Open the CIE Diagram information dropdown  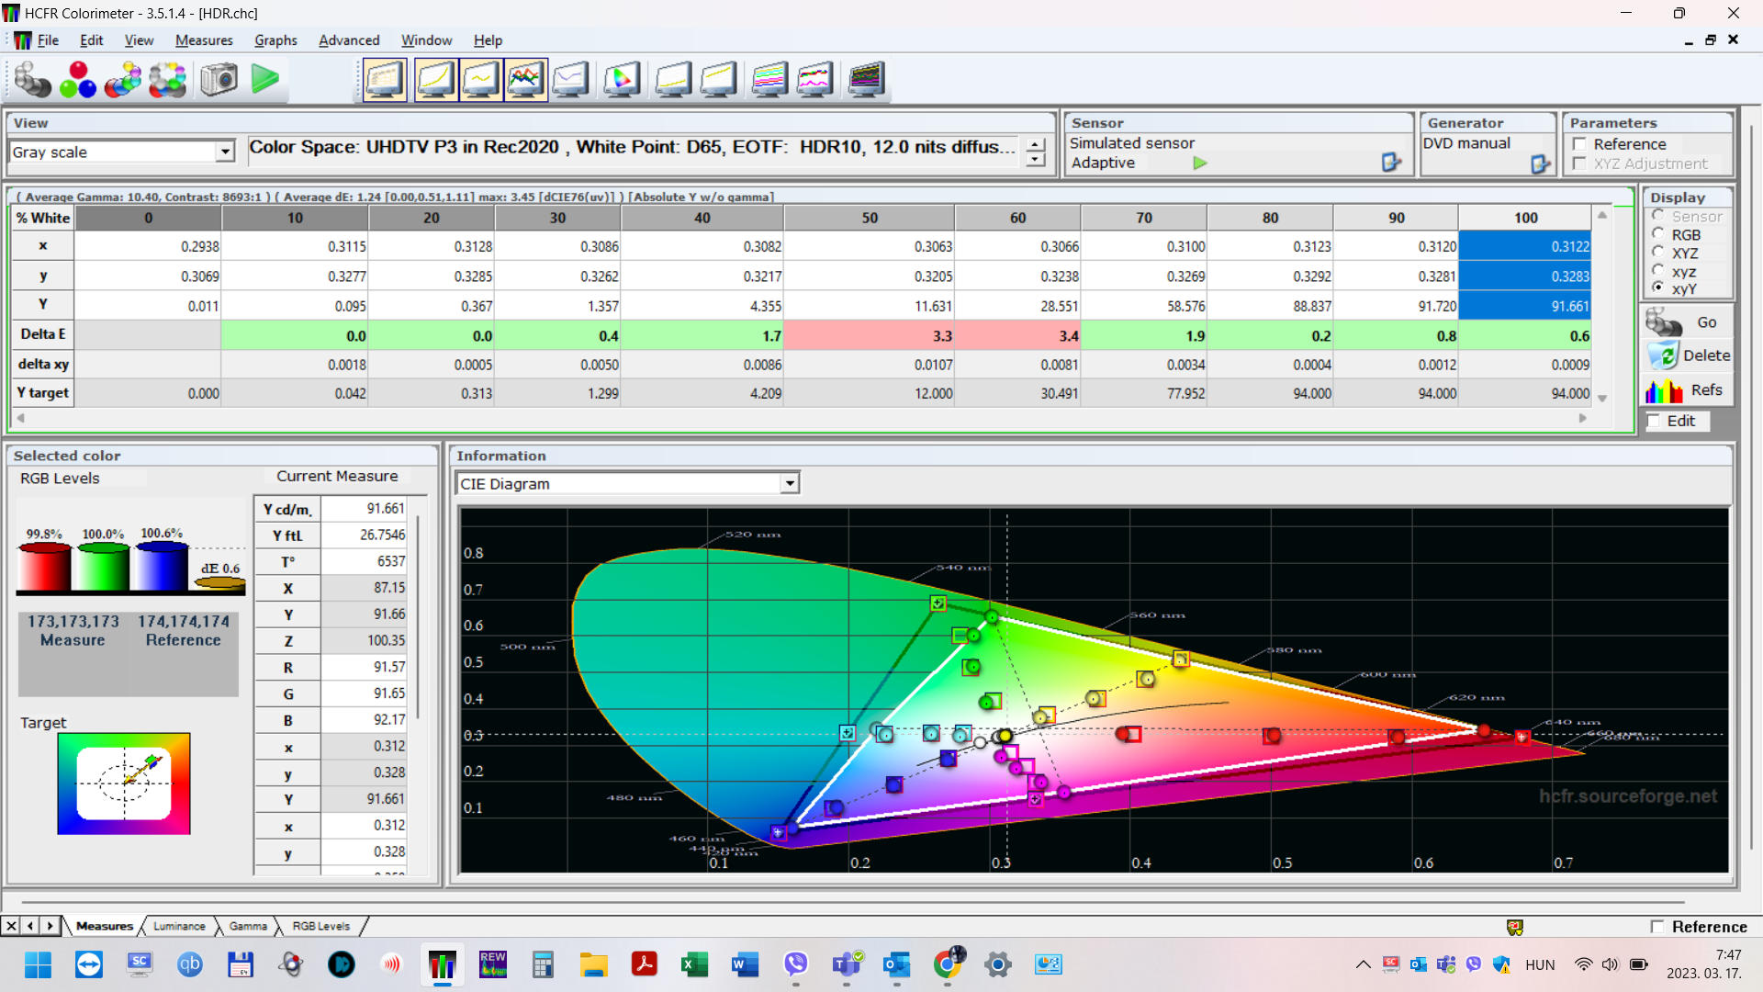(x=789, y=484)
